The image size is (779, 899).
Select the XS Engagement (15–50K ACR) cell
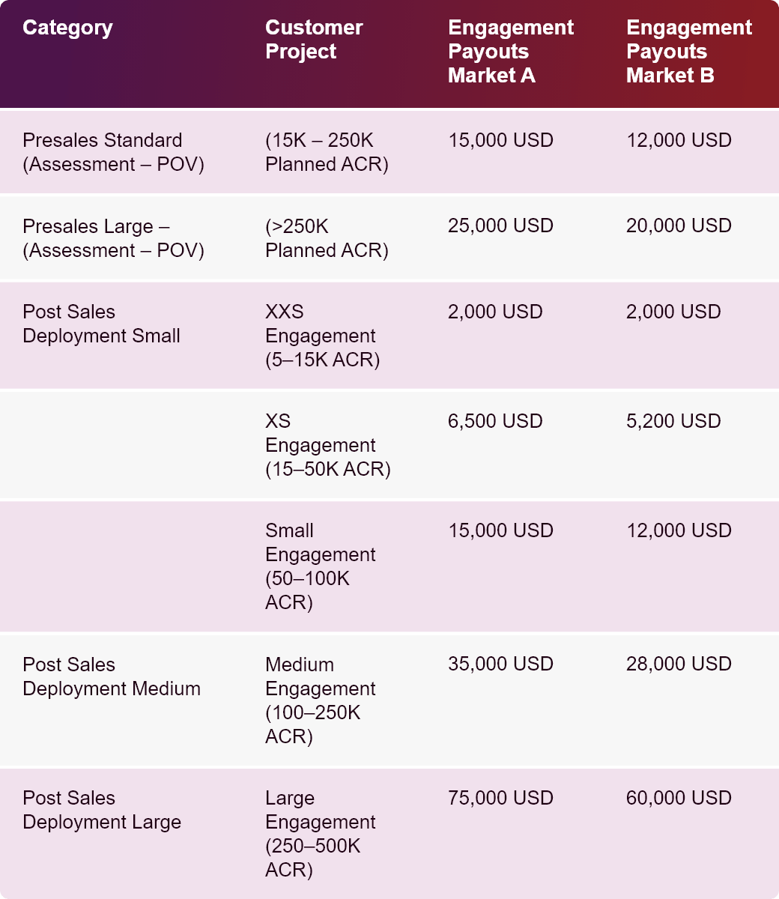tap(327, 445)
